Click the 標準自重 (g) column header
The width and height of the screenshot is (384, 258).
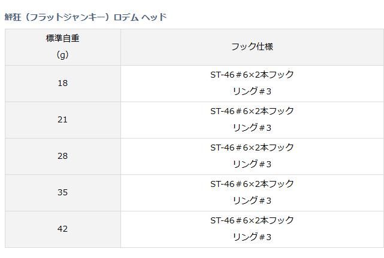(x=62, y=47)
